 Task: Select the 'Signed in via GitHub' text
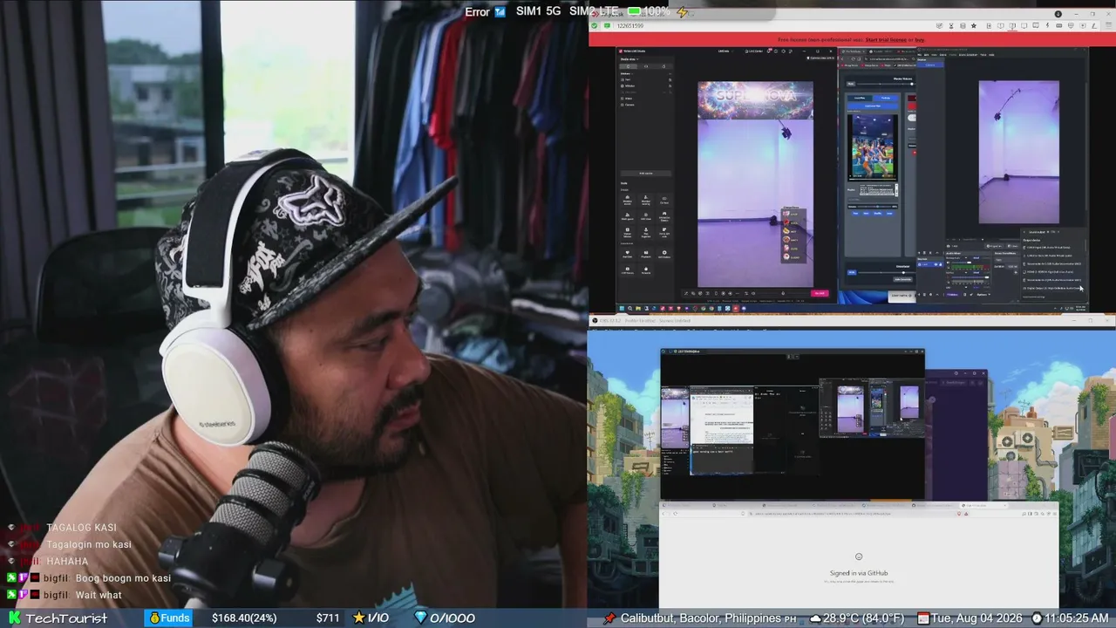(859, 573)
